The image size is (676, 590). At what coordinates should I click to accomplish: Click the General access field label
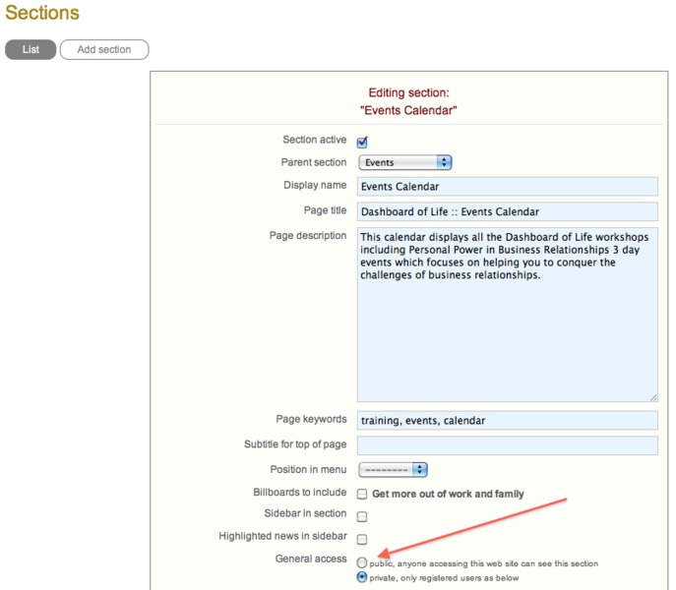(x=311, y=559)
